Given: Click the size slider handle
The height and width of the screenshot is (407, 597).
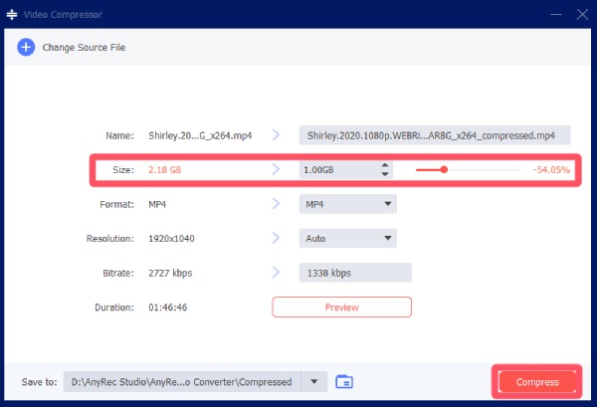Looking at the screenshot, I should coord(444,170).
